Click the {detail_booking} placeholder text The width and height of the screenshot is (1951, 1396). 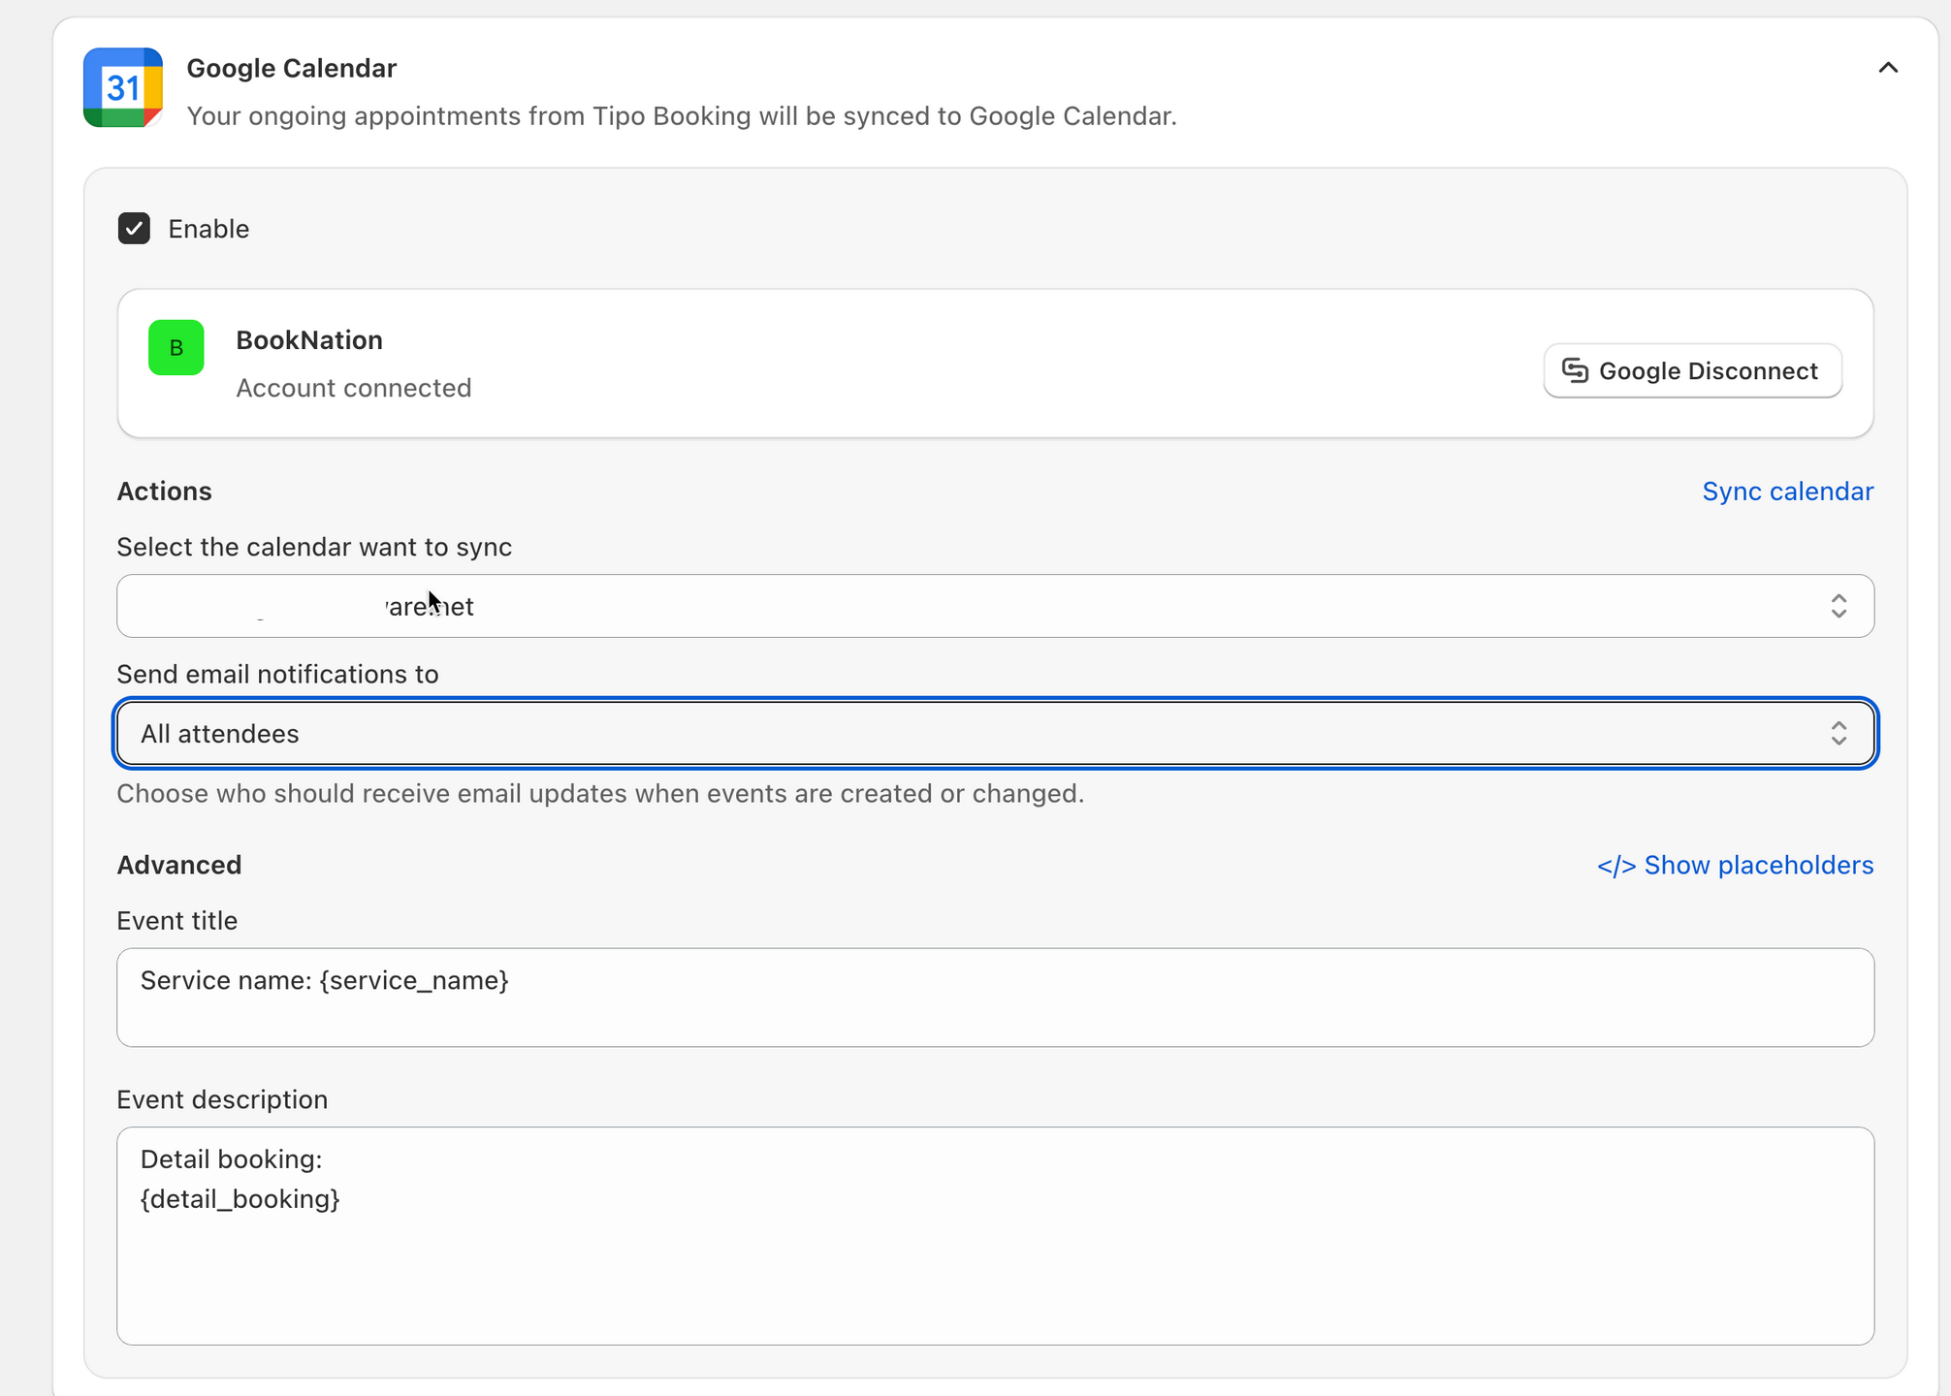click(240, 1199)
